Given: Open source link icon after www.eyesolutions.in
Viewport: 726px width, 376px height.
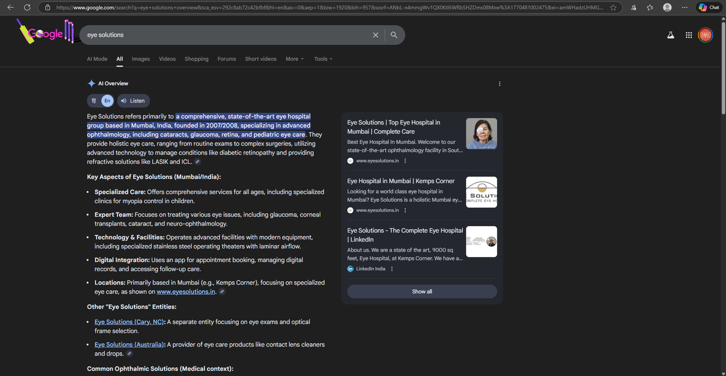Looking at the screenshot, I should point(222,292).
